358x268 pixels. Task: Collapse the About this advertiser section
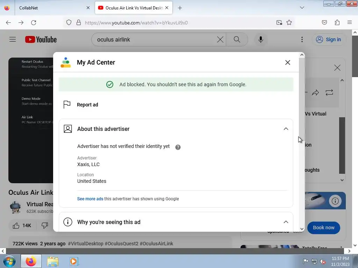286,129
